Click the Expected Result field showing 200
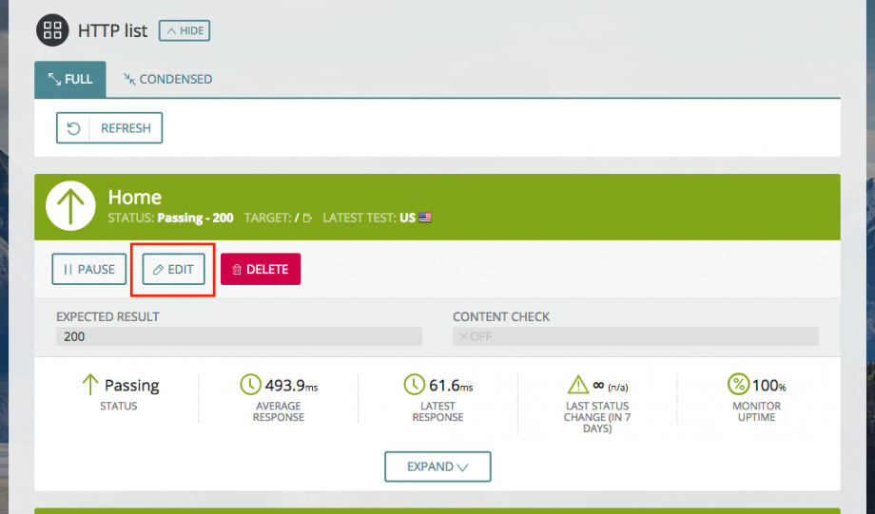The width and height of the screenshot is (875, 514). point(239,336)
